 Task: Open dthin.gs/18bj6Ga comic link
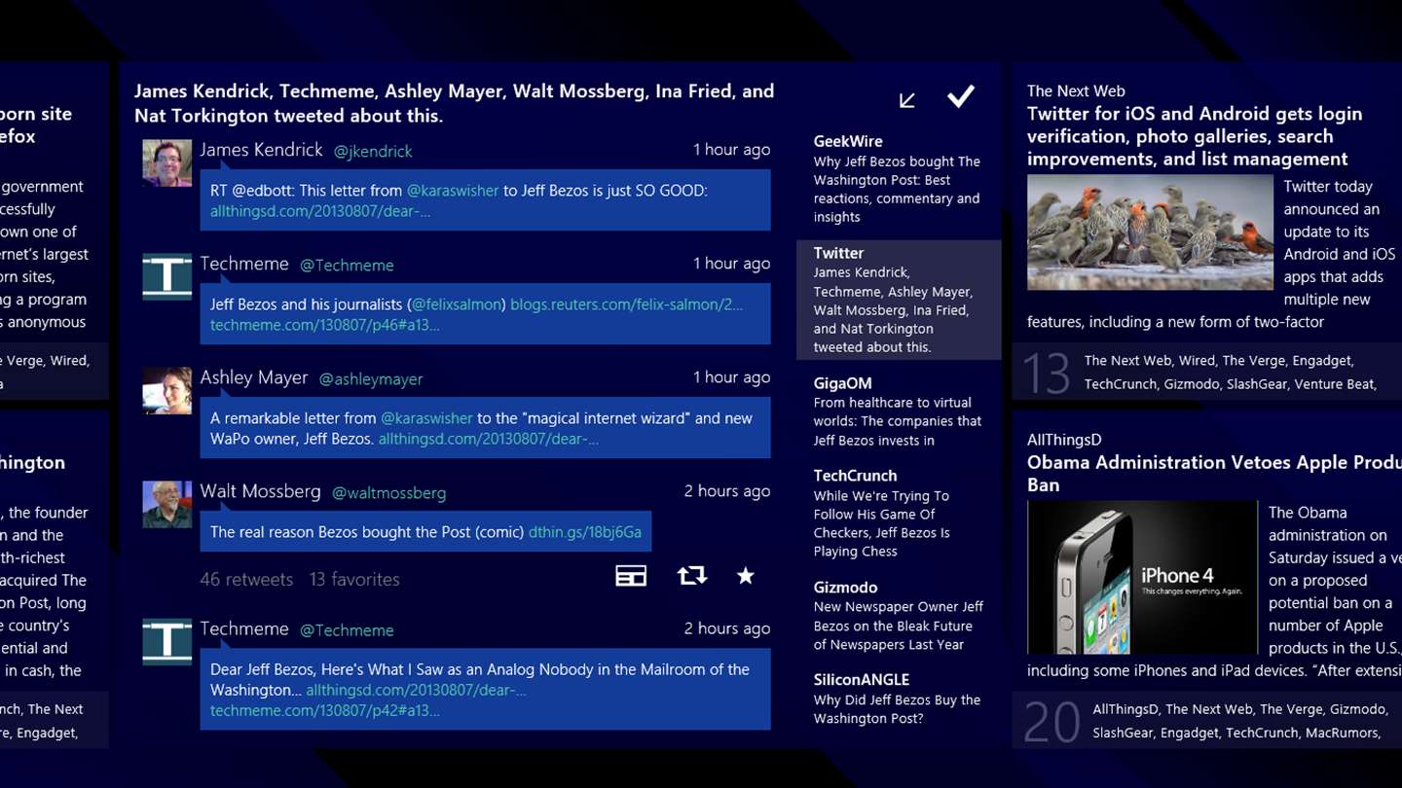point(585,532)
